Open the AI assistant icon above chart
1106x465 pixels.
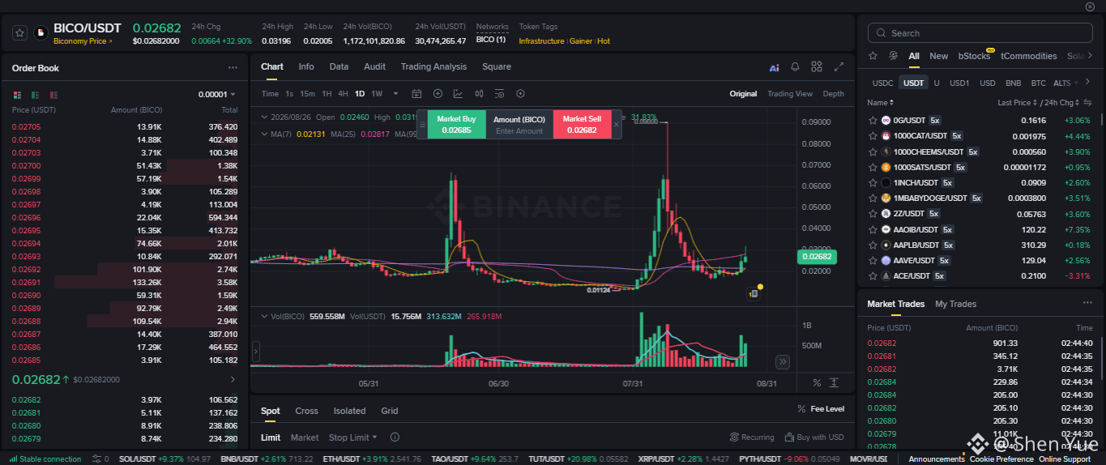[774, 67]
